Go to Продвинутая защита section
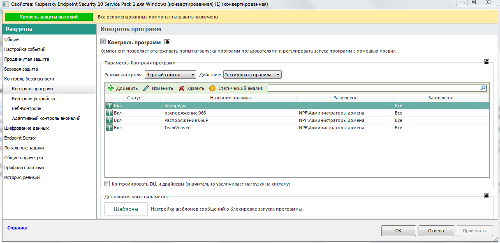Image resolution: width=500 pixels, height=243 pixels. (26, 59)
